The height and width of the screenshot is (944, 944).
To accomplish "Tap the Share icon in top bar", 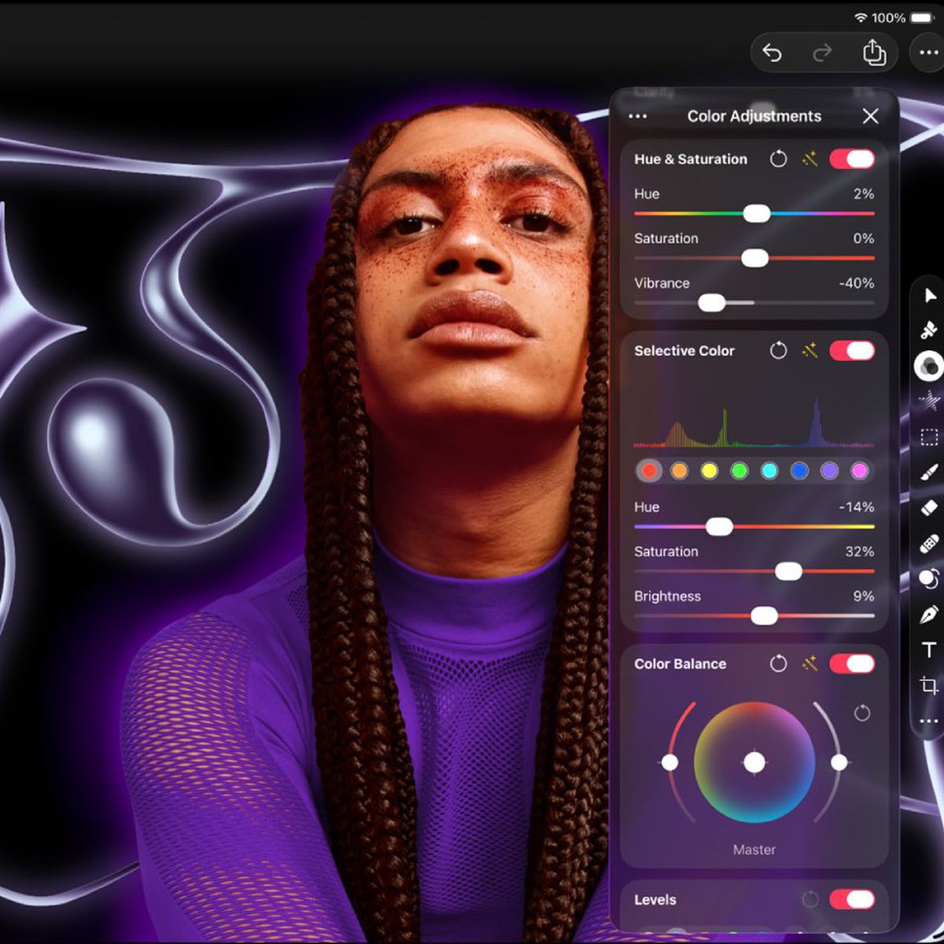I will 874,53.
